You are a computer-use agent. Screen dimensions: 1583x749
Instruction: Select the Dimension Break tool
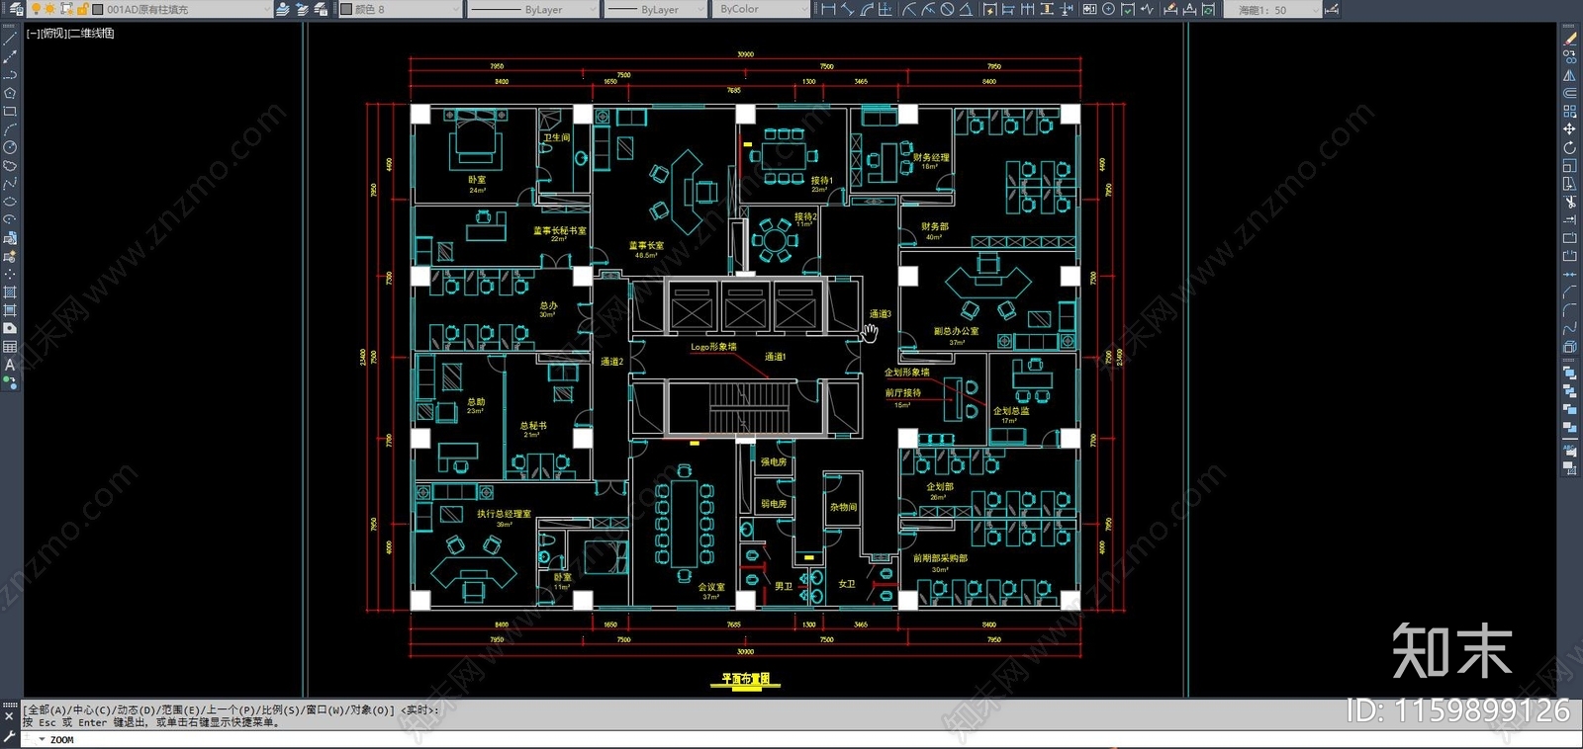(x=1067, y=9)
